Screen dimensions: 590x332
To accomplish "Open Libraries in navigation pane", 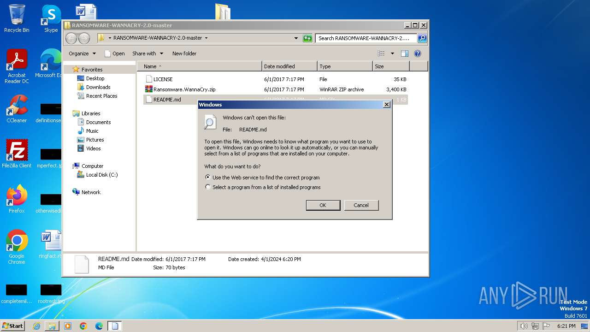I will 91,113.
